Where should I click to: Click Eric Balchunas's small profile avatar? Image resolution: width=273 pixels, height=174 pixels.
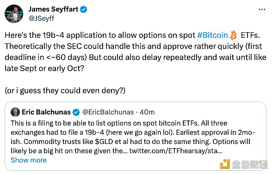pyautogui.click(x=15, y=112)
